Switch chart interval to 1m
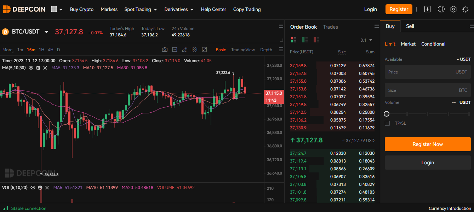Image resolution: width=474 pixels, height=212 pixels. pos(20,50)
